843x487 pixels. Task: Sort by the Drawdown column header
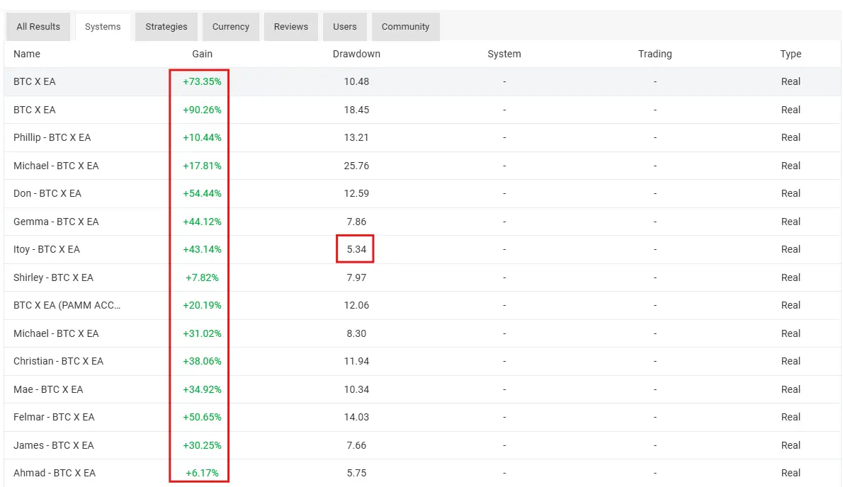click(356, 54)
